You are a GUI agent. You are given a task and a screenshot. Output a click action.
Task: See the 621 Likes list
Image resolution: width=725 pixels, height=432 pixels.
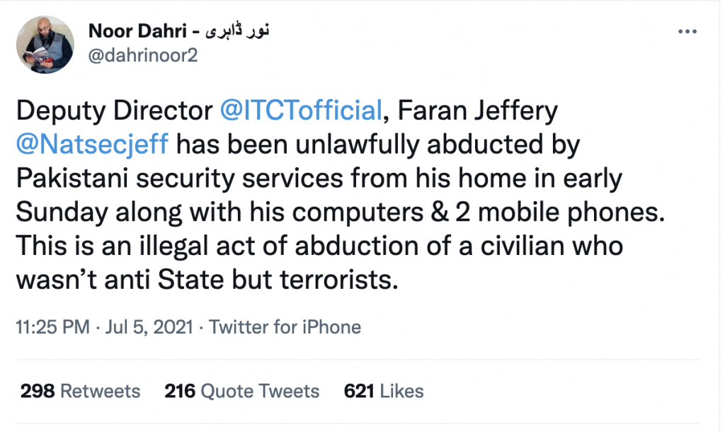[x=384, y=391]
